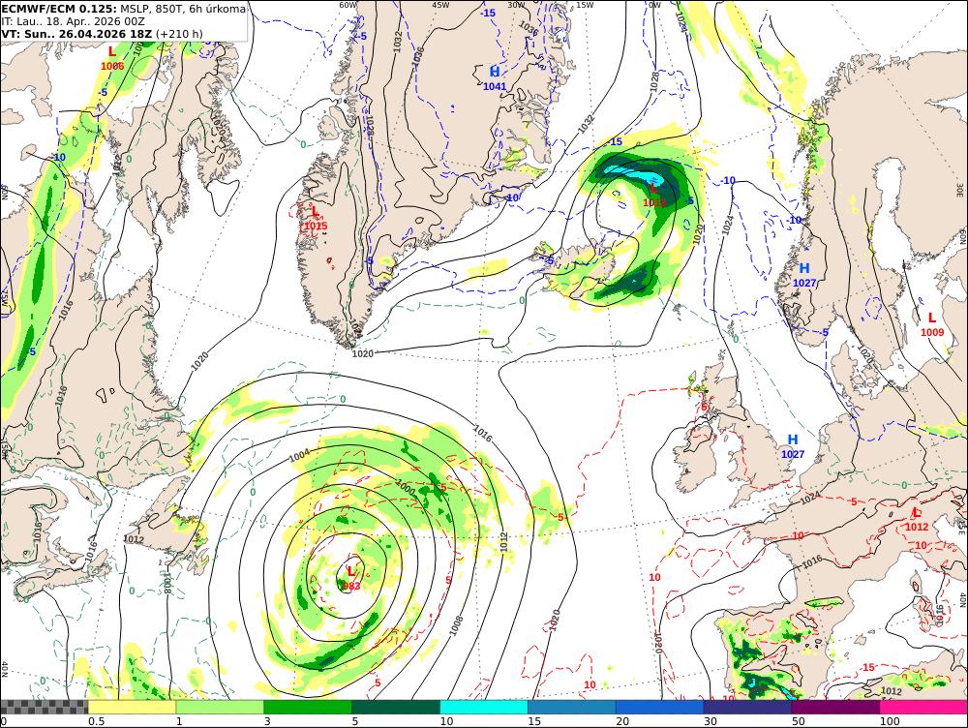The image size is (968, 728).
Task: Click the 1020 label below Greenland's southern tip
Action: [362, 353]
